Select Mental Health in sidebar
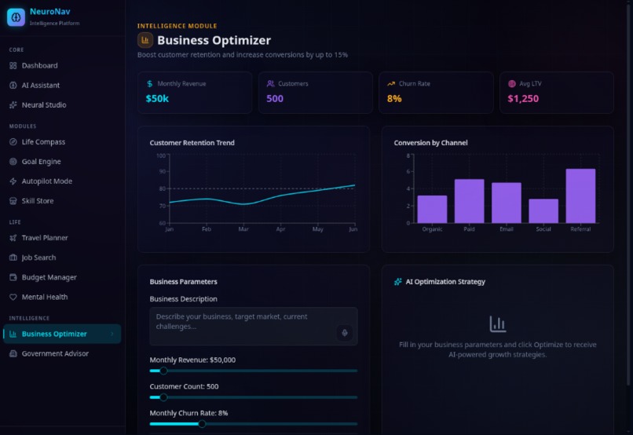This screenshot has width=633, height=435. (x=62, y=297)
